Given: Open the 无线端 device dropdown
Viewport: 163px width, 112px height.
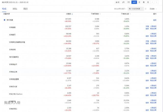Looking at the screenshot, I should coord(153,9).
